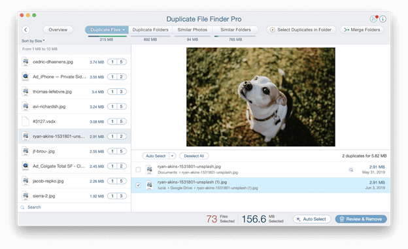Select the cedric-dhaenens.jpg row
The image size is (408, 249).
point(75,62)
